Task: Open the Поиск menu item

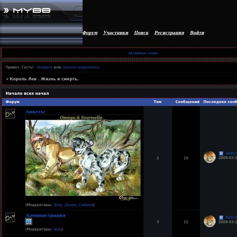Action: tap(141, 33)
